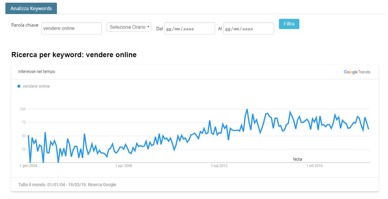The image size is (388, 199).
Task: Click the 1 apr 2008 axis label
Action: coord(124,166)
